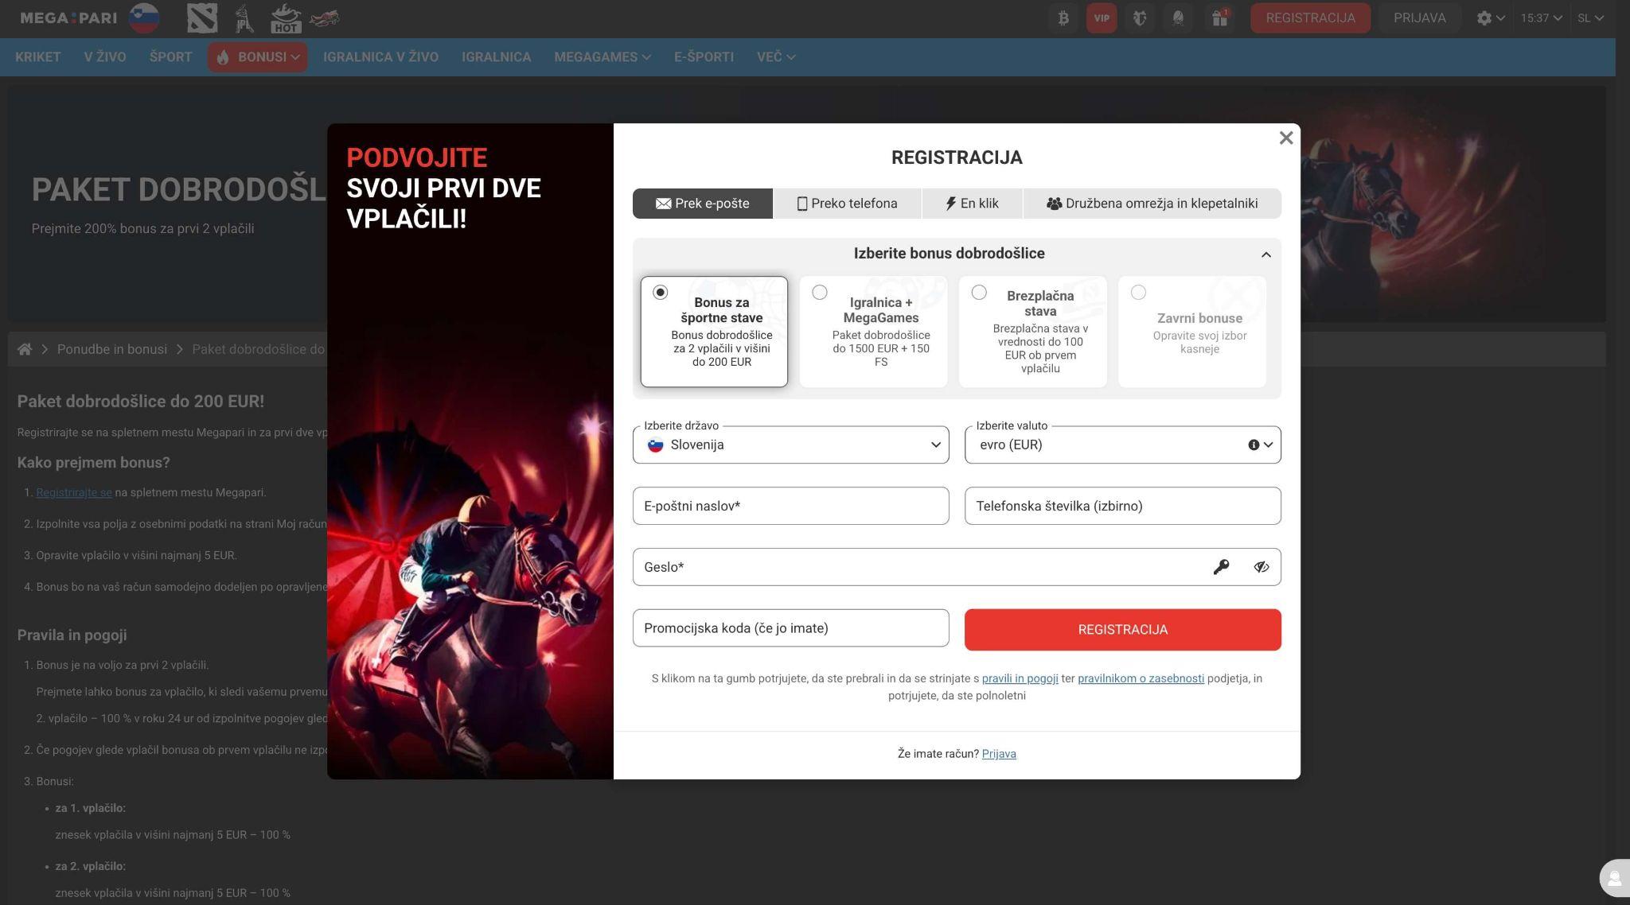Click the red REGISTRACIJA submit button in dialog
This screenshot has height=905, width=1630.
tap(1122, 630)
